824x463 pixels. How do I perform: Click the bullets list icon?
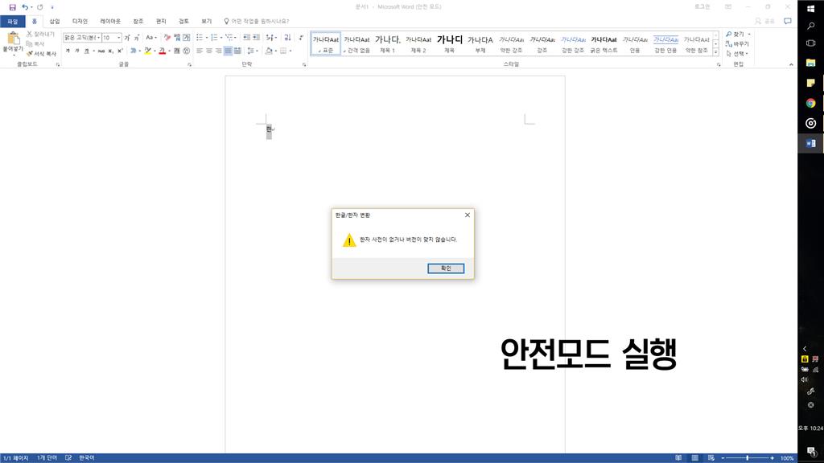point(200,37)
